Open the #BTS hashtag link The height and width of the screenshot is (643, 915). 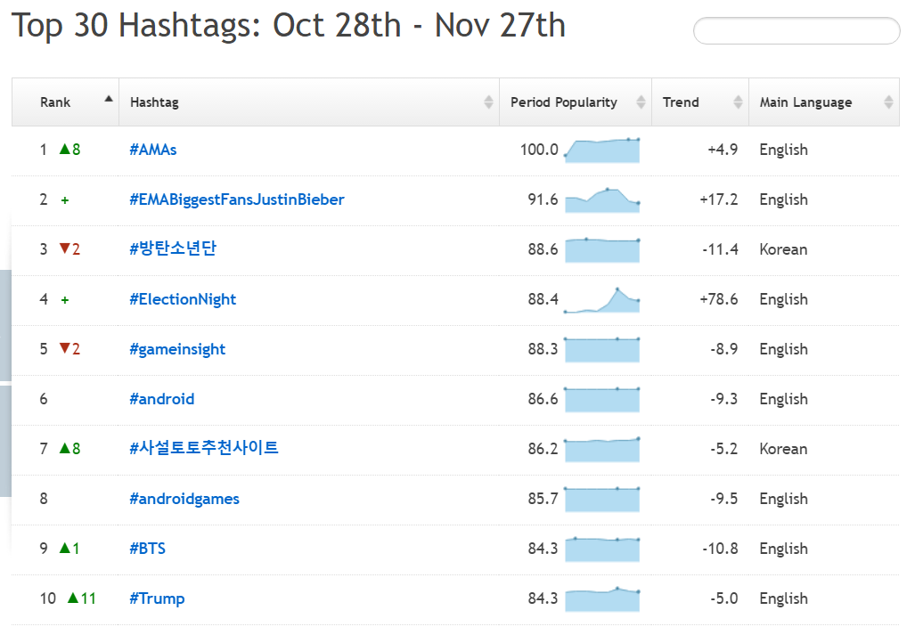(x=148, y=549)
